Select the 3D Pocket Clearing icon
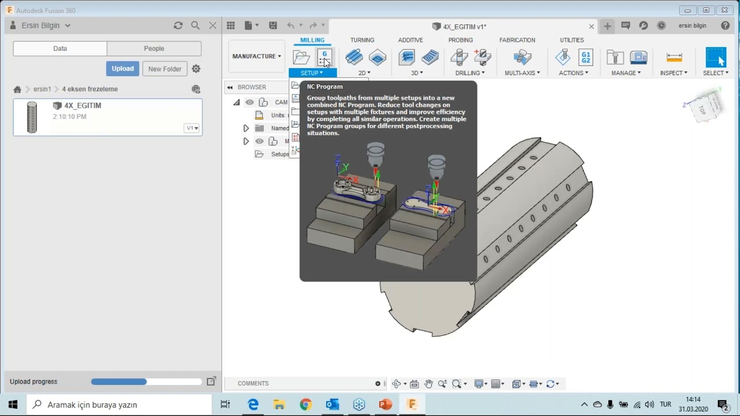The height and width of the screenshot is (416, 740). coord(430,57)
